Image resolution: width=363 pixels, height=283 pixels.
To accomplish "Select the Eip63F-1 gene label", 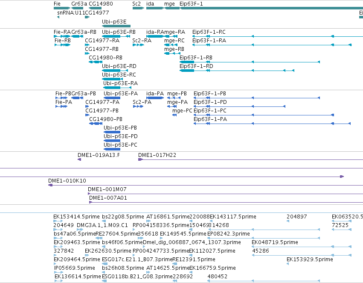I will [x=191, y=4].
